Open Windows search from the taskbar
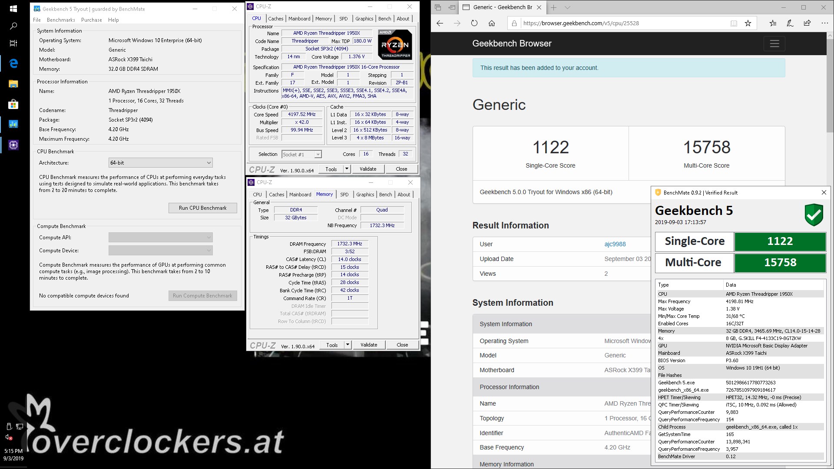 pos(13,26)
